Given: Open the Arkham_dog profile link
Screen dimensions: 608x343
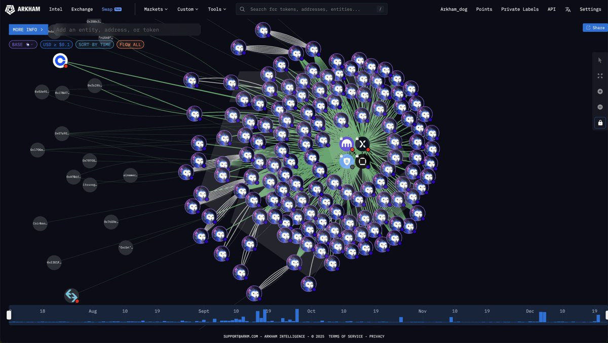Looking at the screenshot, I should [453, 9].
